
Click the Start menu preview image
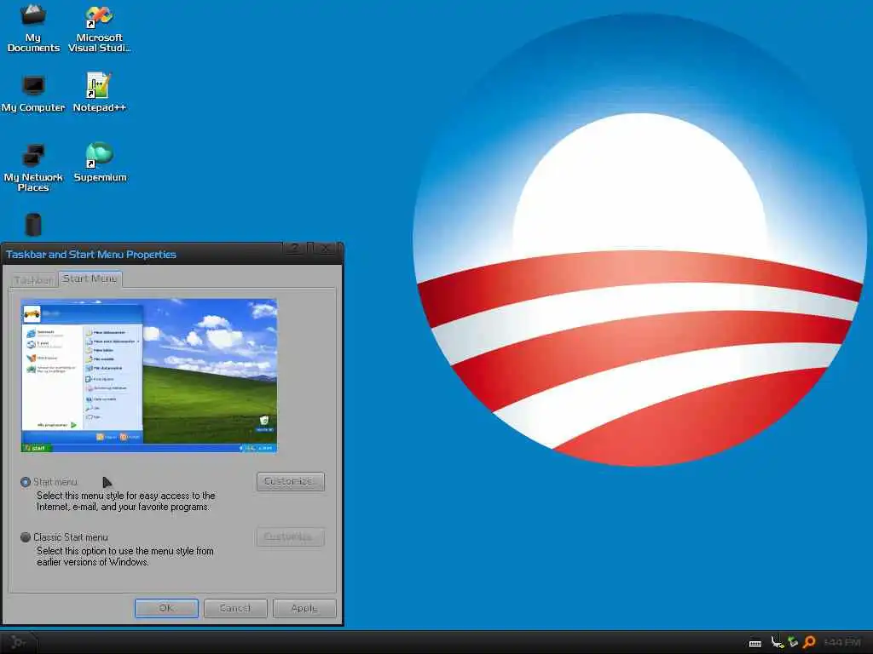(x=148, y=376)
